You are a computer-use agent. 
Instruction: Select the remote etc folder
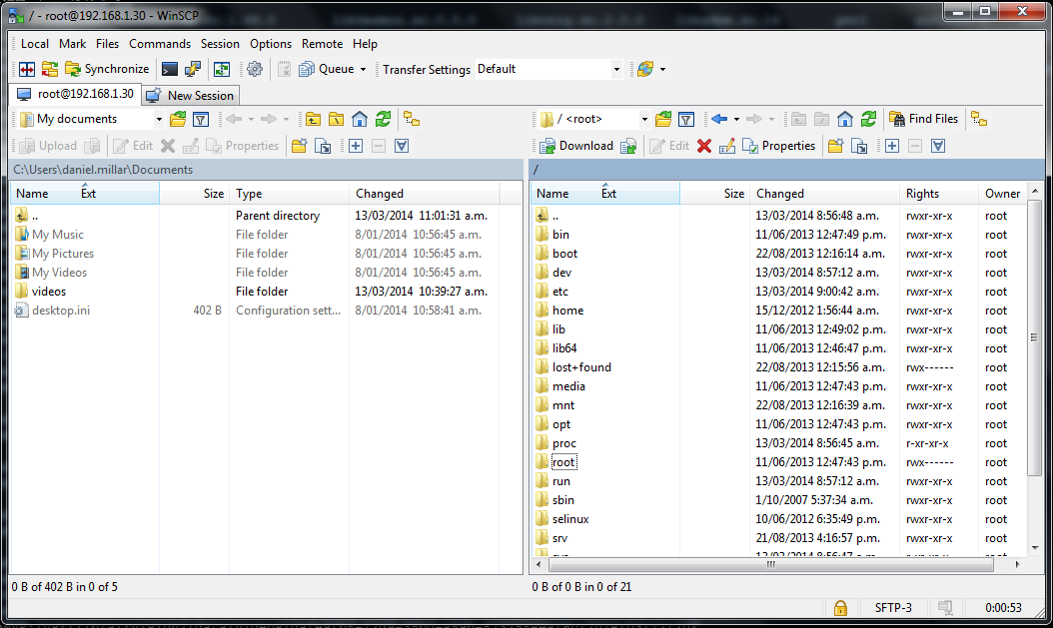pos(560,292)
